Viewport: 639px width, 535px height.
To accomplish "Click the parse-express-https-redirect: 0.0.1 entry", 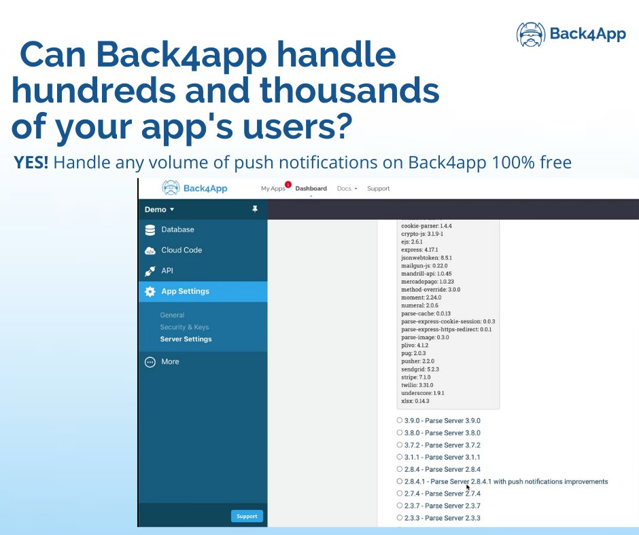I will click(446, 329).
